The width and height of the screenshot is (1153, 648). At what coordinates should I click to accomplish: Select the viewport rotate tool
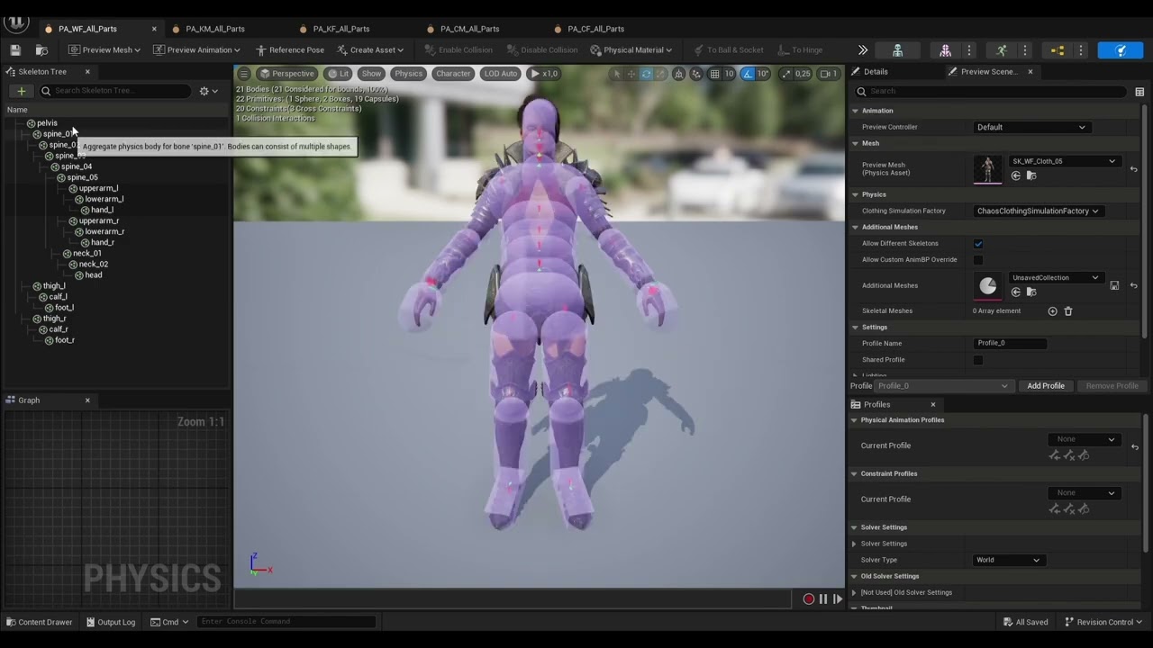[646, 74]
